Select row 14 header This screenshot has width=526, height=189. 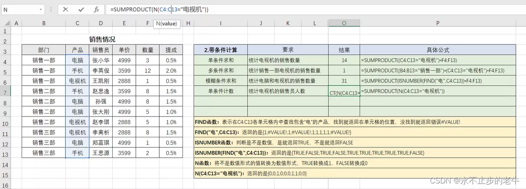tap(5, 164)
